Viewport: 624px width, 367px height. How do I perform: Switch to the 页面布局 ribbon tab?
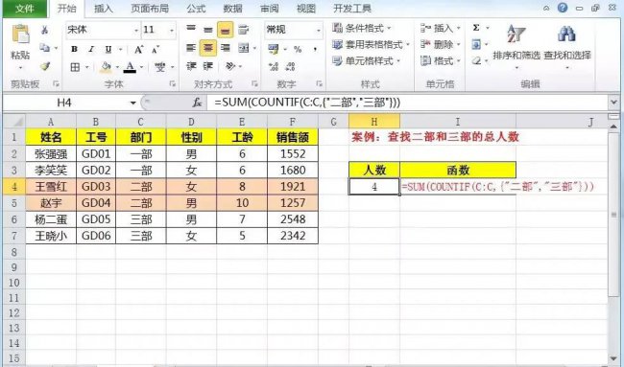coord(150,9)
